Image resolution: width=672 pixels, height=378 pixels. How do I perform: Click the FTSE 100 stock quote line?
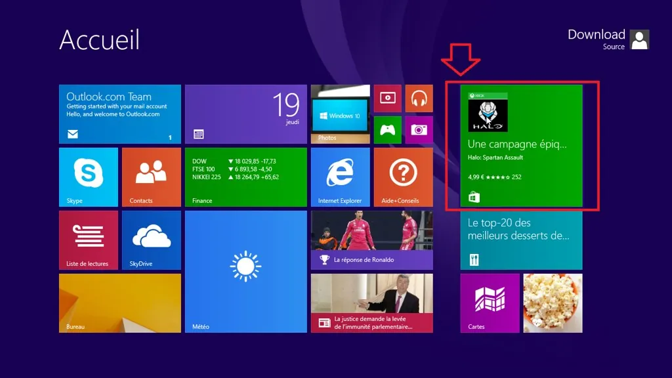232,169
